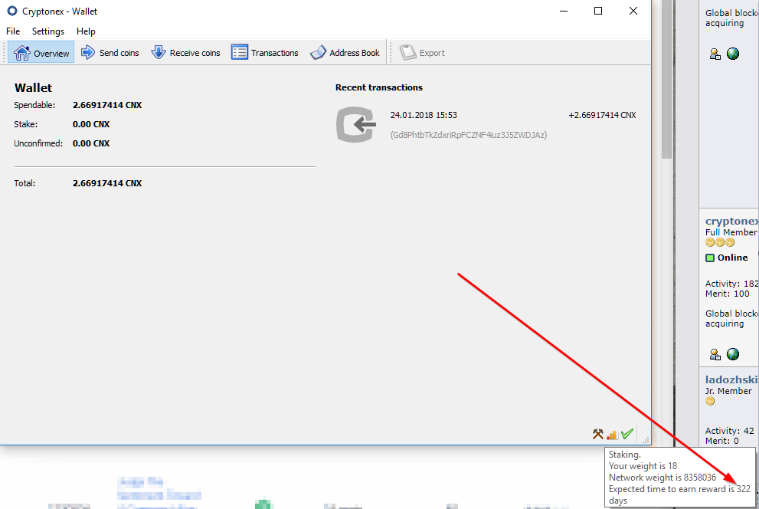Click the Spendable balance value

click(x=107, y=105)
